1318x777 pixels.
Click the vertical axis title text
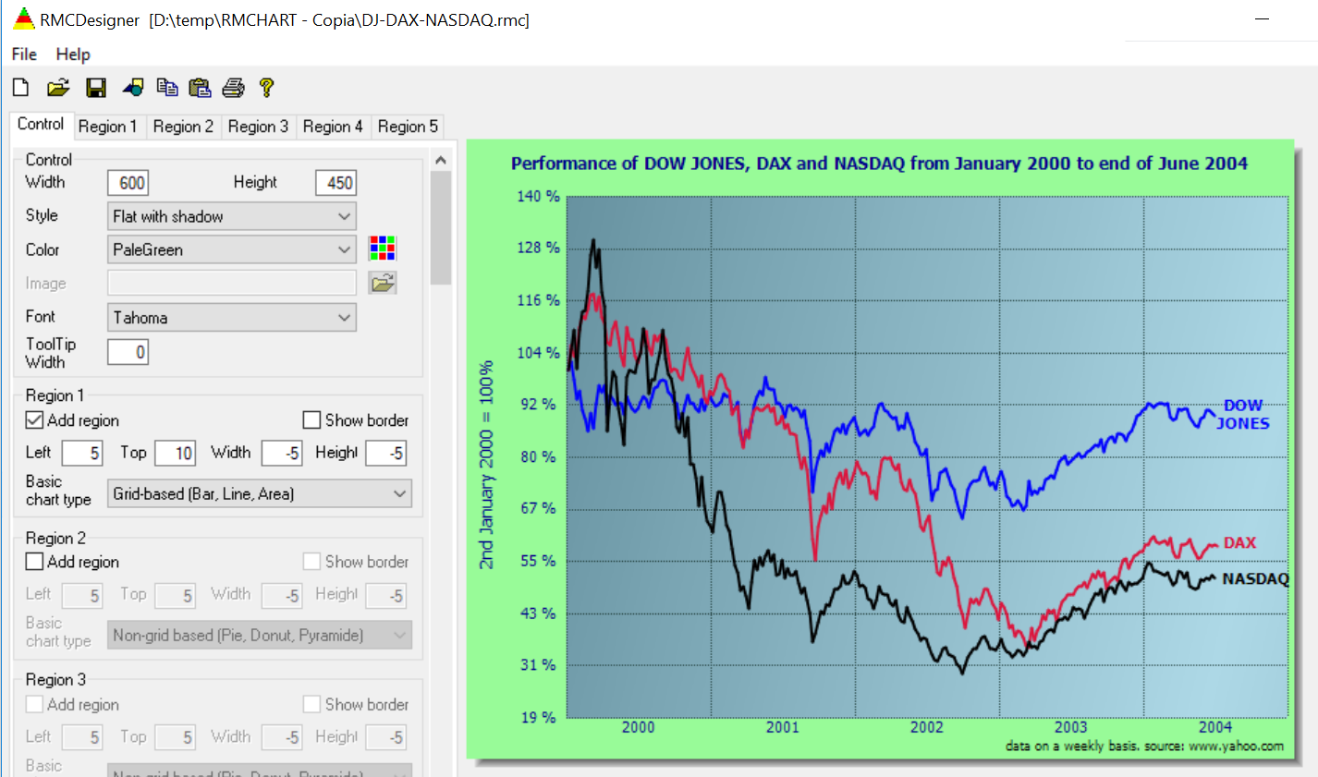coord(486,465)
